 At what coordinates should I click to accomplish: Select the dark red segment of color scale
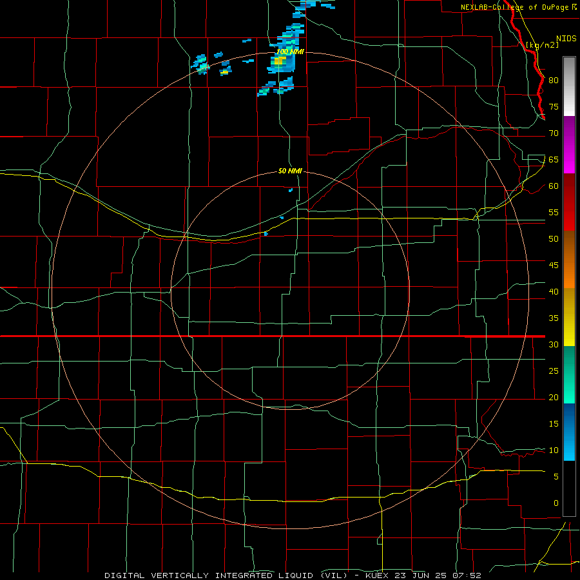click(569, 202)
